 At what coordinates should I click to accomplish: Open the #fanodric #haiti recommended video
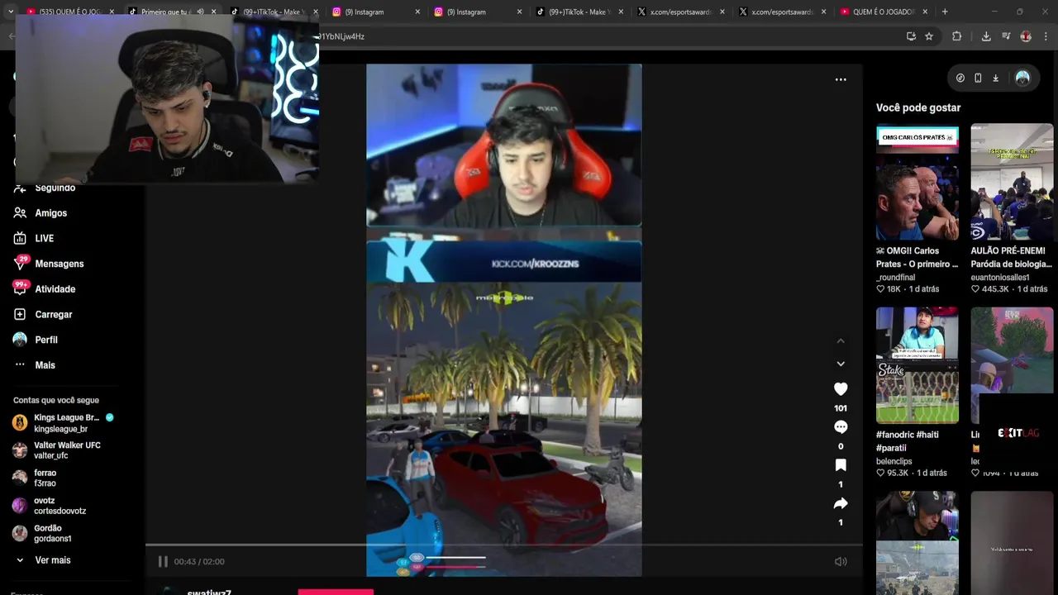917,365
